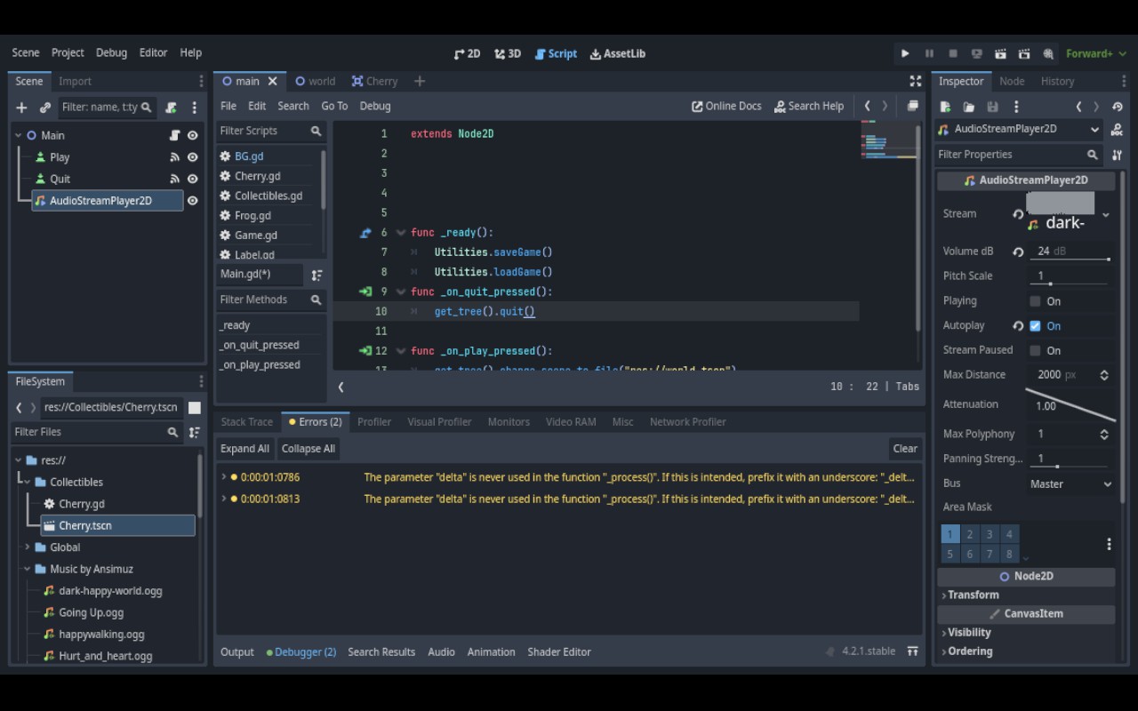Viewport: 1138px width, 711px height.
Task: Switch to the Node dock tab
Action: tap(1012, 81)
